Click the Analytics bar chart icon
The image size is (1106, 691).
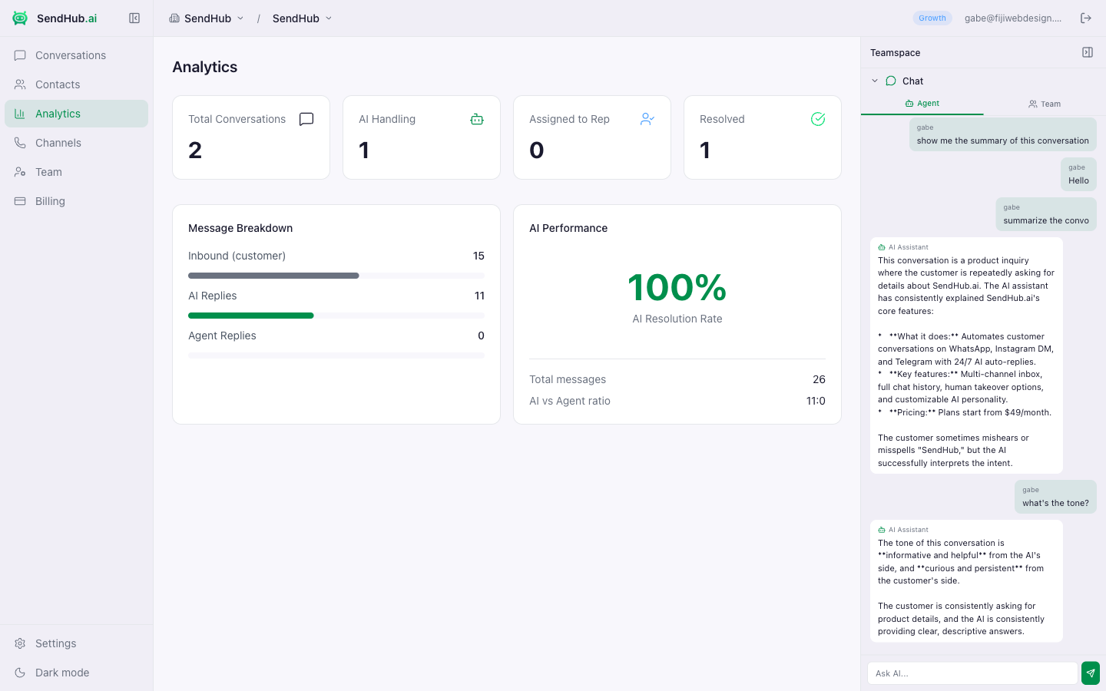[x=20, y=114]
